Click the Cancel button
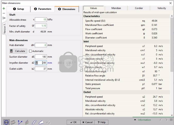This screenshot has width=174, height=125. click(x=87, y=122)
